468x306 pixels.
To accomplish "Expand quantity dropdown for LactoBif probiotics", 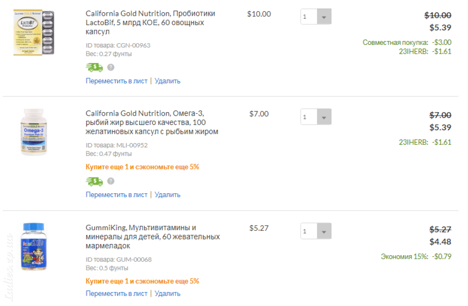I will pos(316,16).
